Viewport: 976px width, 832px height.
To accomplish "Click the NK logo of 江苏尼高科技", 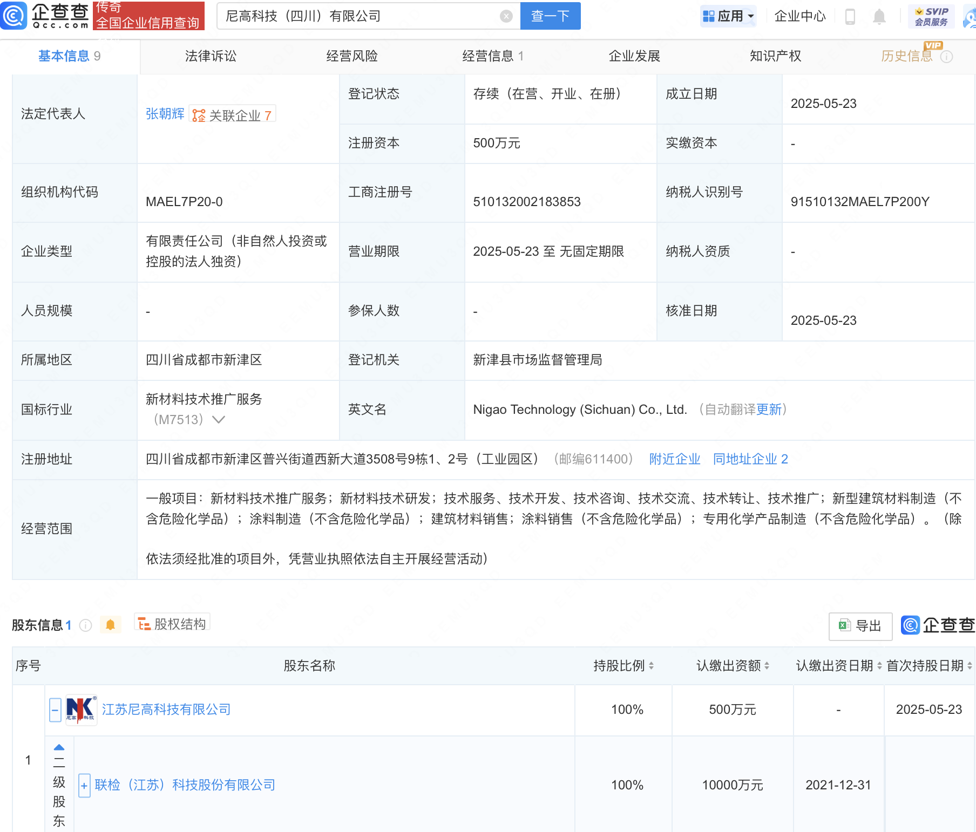I will tap(81, 710).
